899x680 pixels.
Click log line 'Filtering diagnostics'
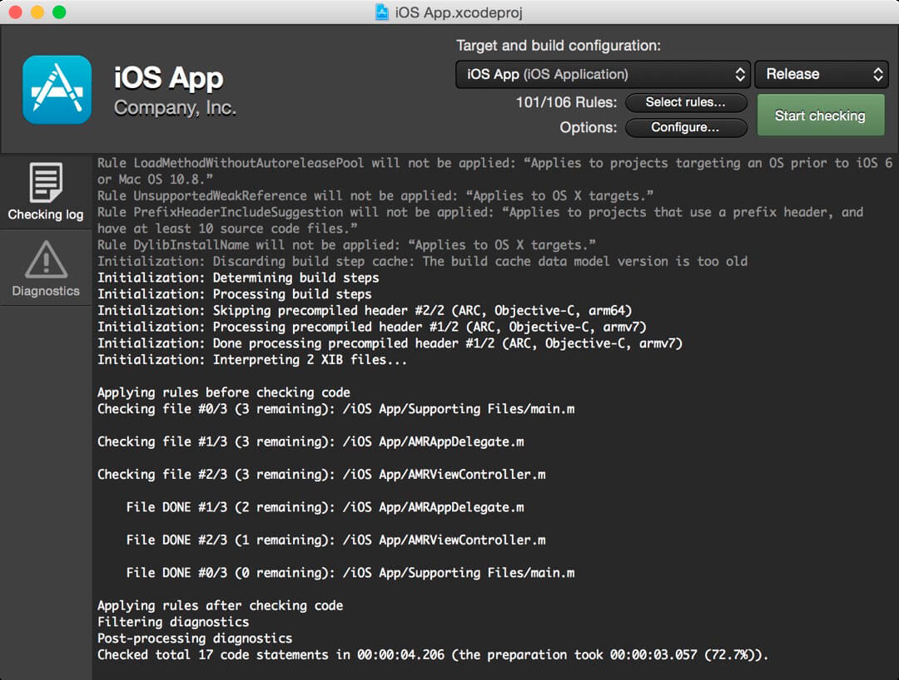tap(173, 622)
